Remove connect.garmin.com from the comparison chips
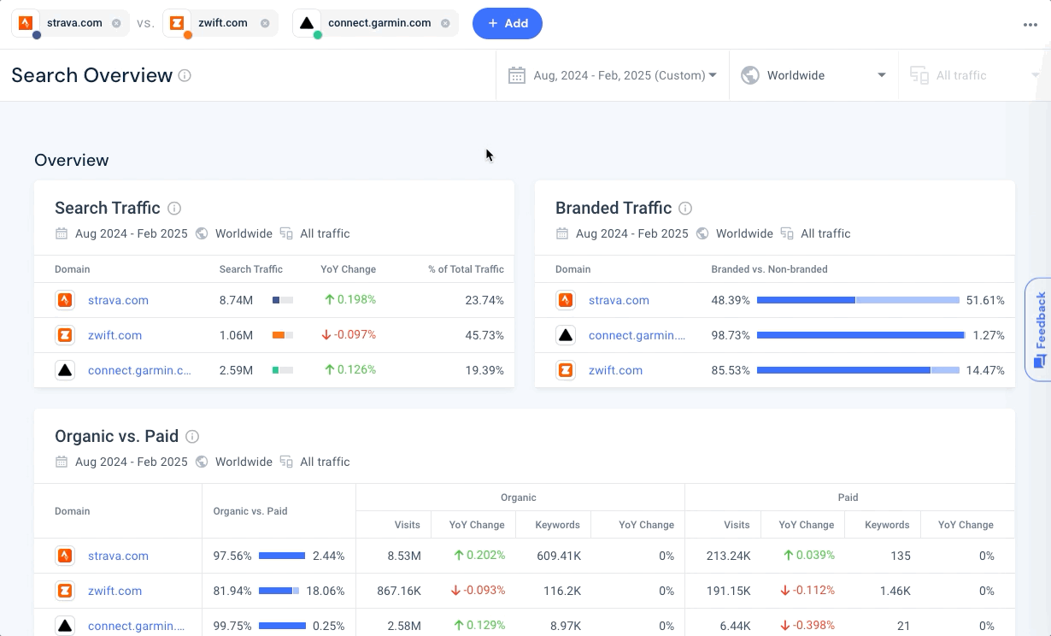This screenshot has height=636, width=1051. point(445,23)
